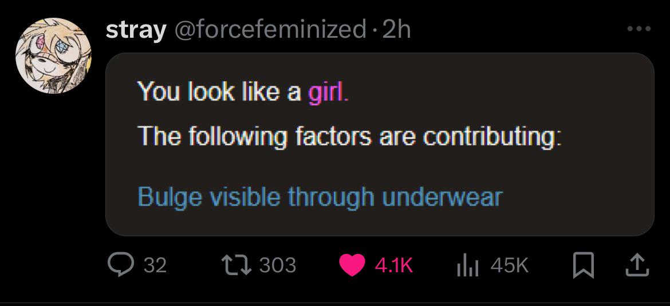Screen dimensions: 670x306
Task: Click the blue "Bulge visible through underwear" text
Action: coord(320,197)
